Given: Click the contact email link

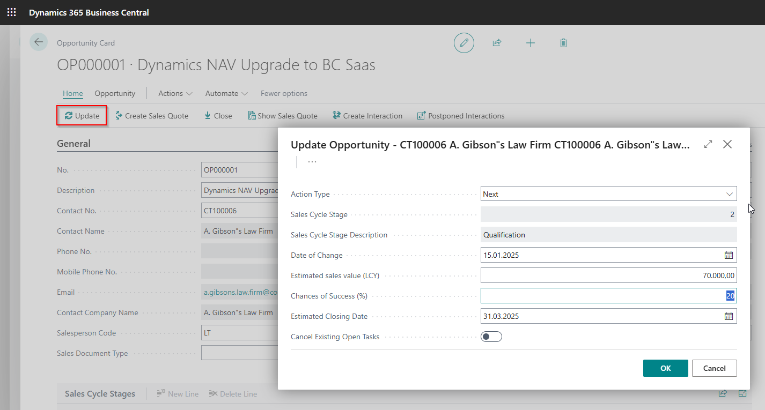Looking at the screenshot, I should (x=240, y=292).
